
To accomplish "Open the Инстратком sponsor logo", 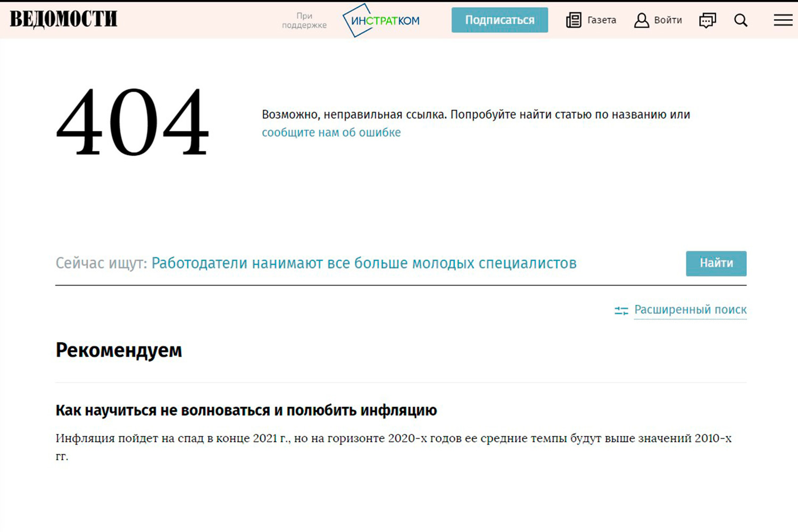I will click(381, 21).
